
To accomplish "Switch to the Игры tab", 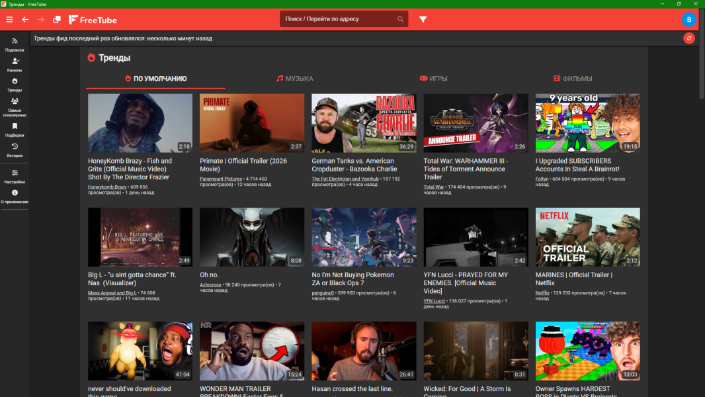I will pyautogui.click(x=434, y=79).
